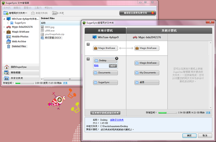This screenshot has height=142, width=216.
Task: Select remote Magic Briefcase folder with blue icon
Action: (147, 63)
